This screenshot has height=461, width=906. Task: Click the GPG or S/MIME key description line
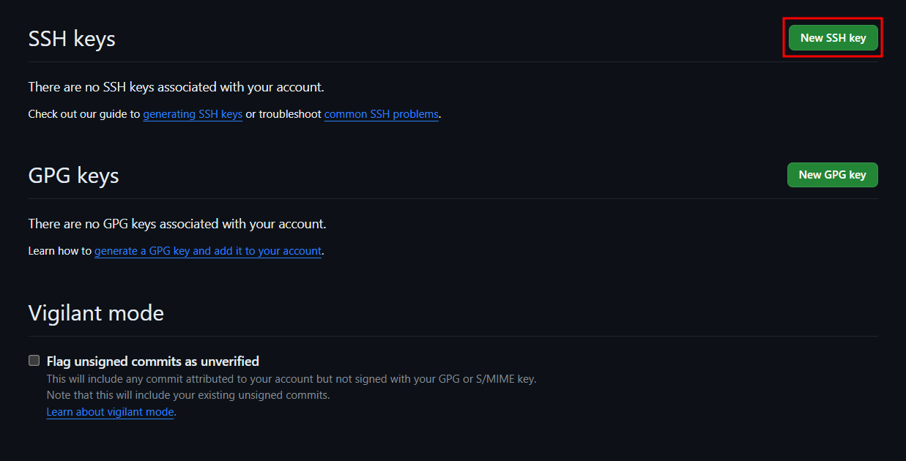coord(292,379)
